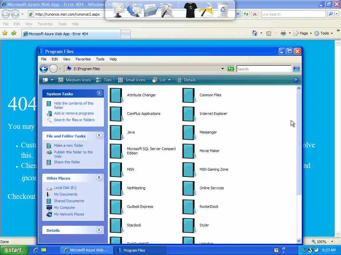
Task: Open the Favorites menu in Program Files window
Action: click(x=83, y=59)
